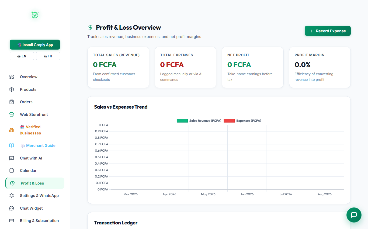Open Verified Businesses link

(x=35, y=130)
